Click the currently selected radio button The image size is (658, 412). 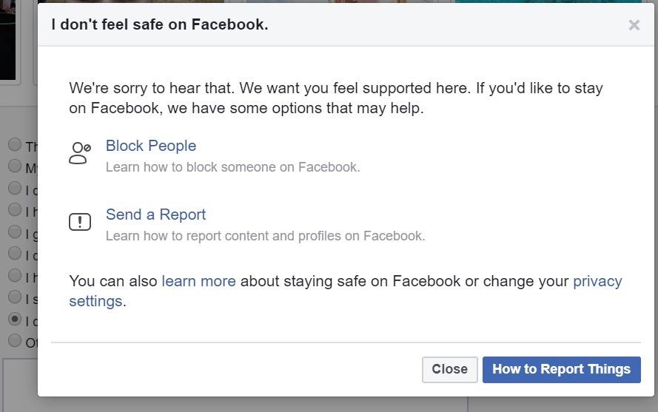(x=15, y=319)
